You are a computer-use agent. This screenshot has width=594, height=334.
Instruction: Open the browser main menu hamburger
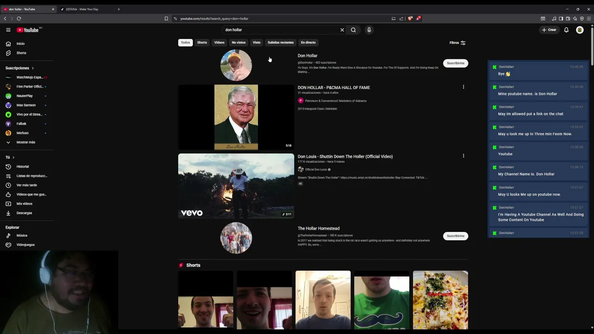pyautogui.click(x=589, y=19)
